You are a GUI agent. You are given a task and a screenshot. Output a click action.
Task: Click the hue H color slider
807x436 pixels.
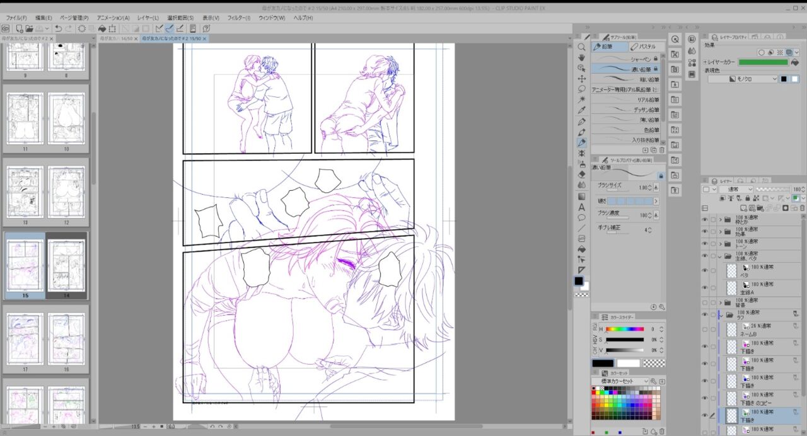click(x=625, y=329)
